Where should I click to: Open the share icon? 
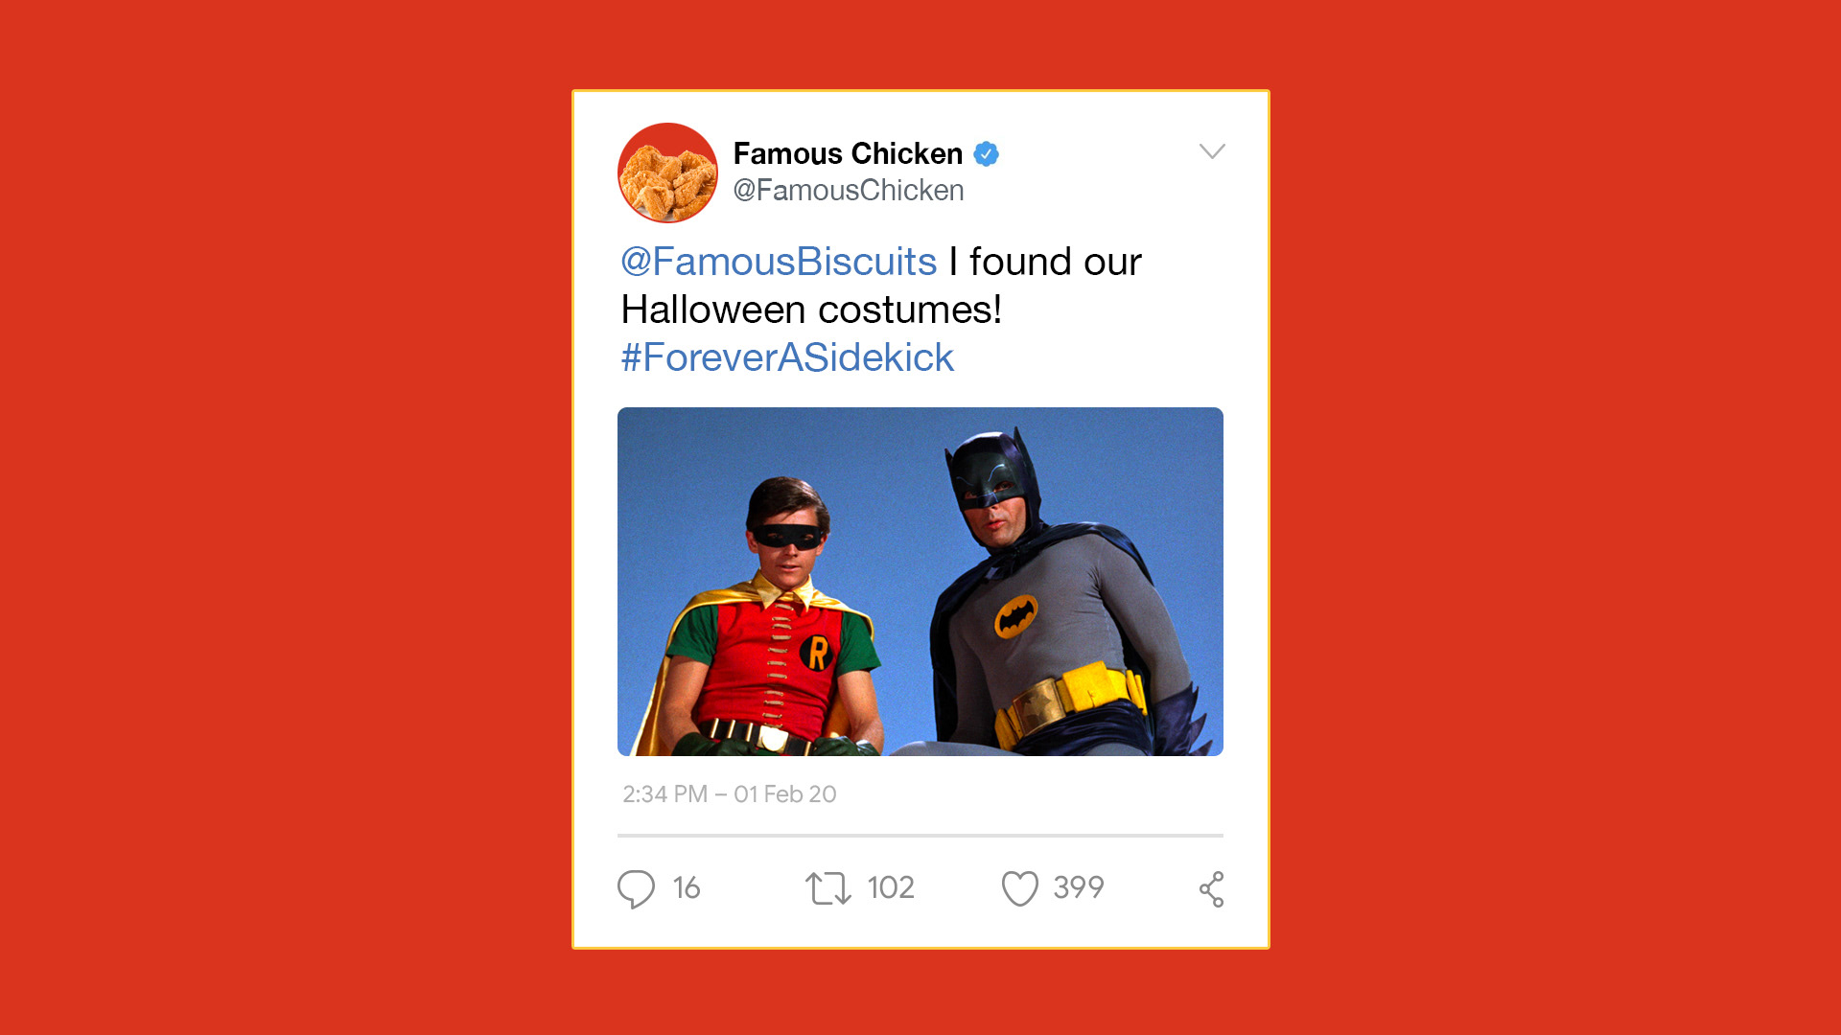(1211, 889)
